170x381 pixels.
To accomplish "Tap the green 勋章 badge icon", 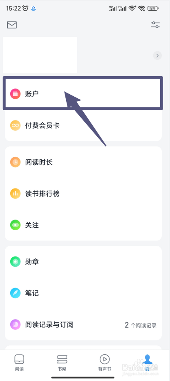I will coord(15,262).
